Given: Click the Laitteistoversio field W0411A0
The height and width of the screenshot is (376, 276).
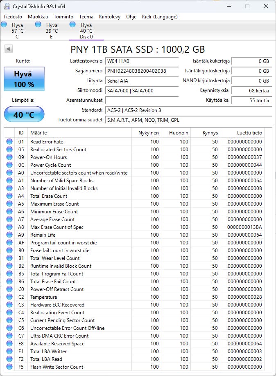Looking at the screenshot, I should tap(142, 61).
